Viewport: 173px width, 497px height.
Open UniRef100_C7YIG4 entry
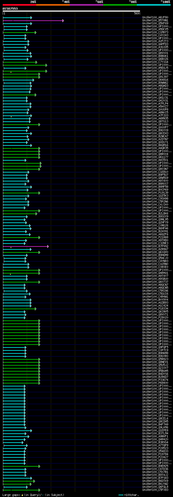155,62
